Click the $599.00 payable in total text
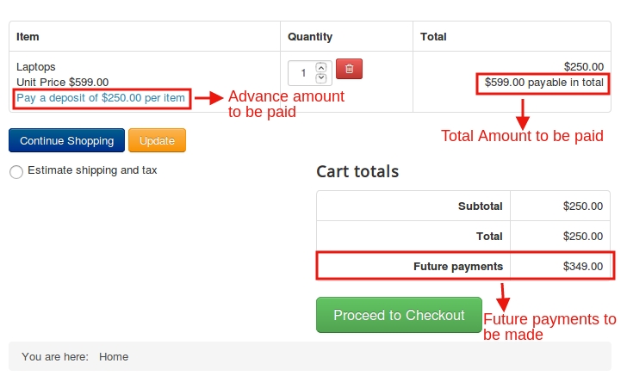The width and height of the screenshot is (627, 376). [543, 83]
